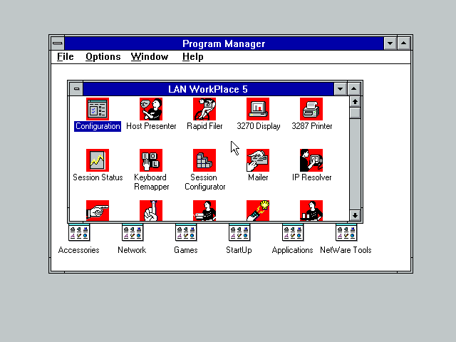456x342 pixels.
Task: Click scroll up arrow in LAN WorkPlace 5
Action: (355, 102)
